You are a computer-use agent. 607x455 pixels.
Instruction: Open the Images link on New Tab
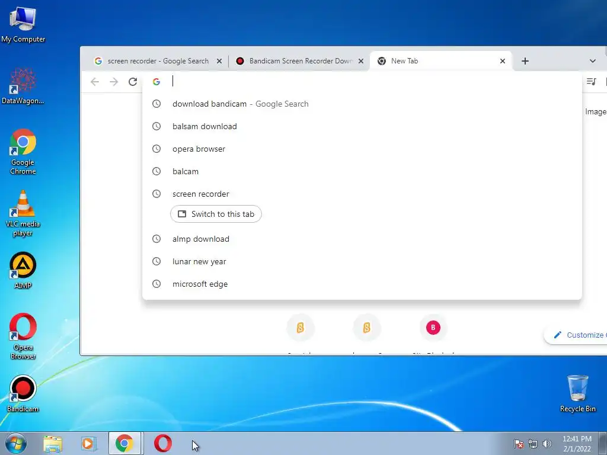coord(596,112)
